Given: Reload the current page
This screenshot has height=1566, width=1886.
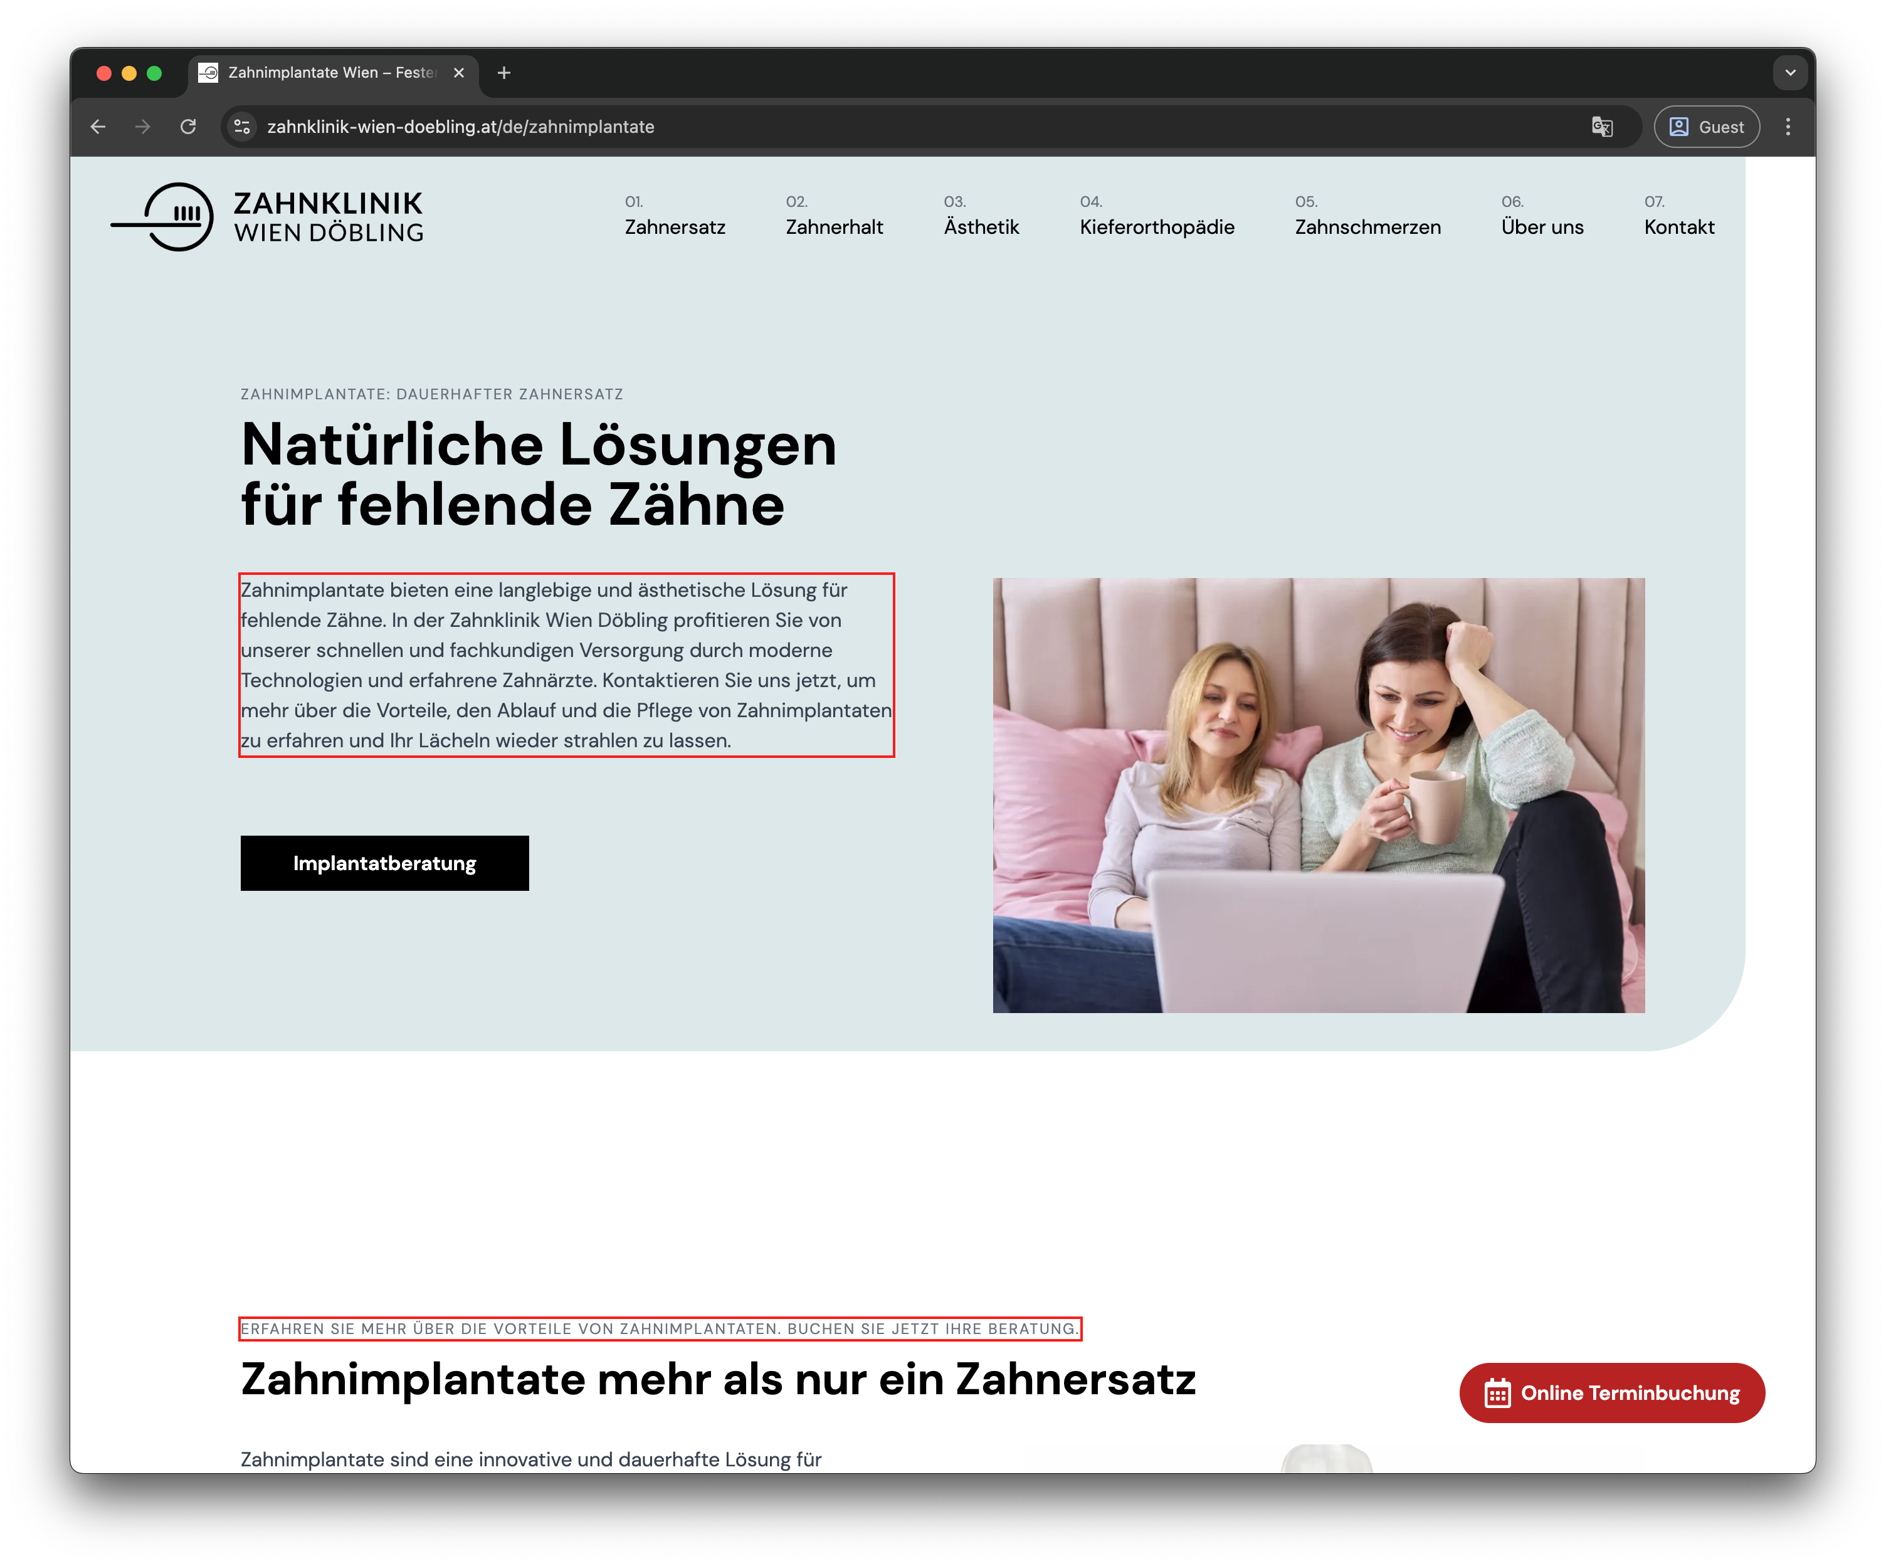Looking at the screenshot, I should [189, 127].
